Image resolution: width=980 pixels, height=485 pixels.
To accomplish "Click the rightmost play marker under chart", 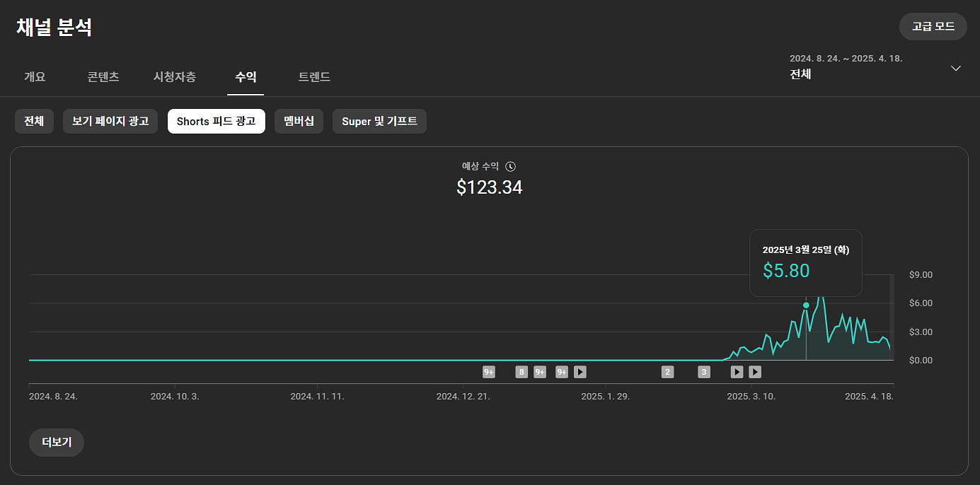I will point(755,372).
